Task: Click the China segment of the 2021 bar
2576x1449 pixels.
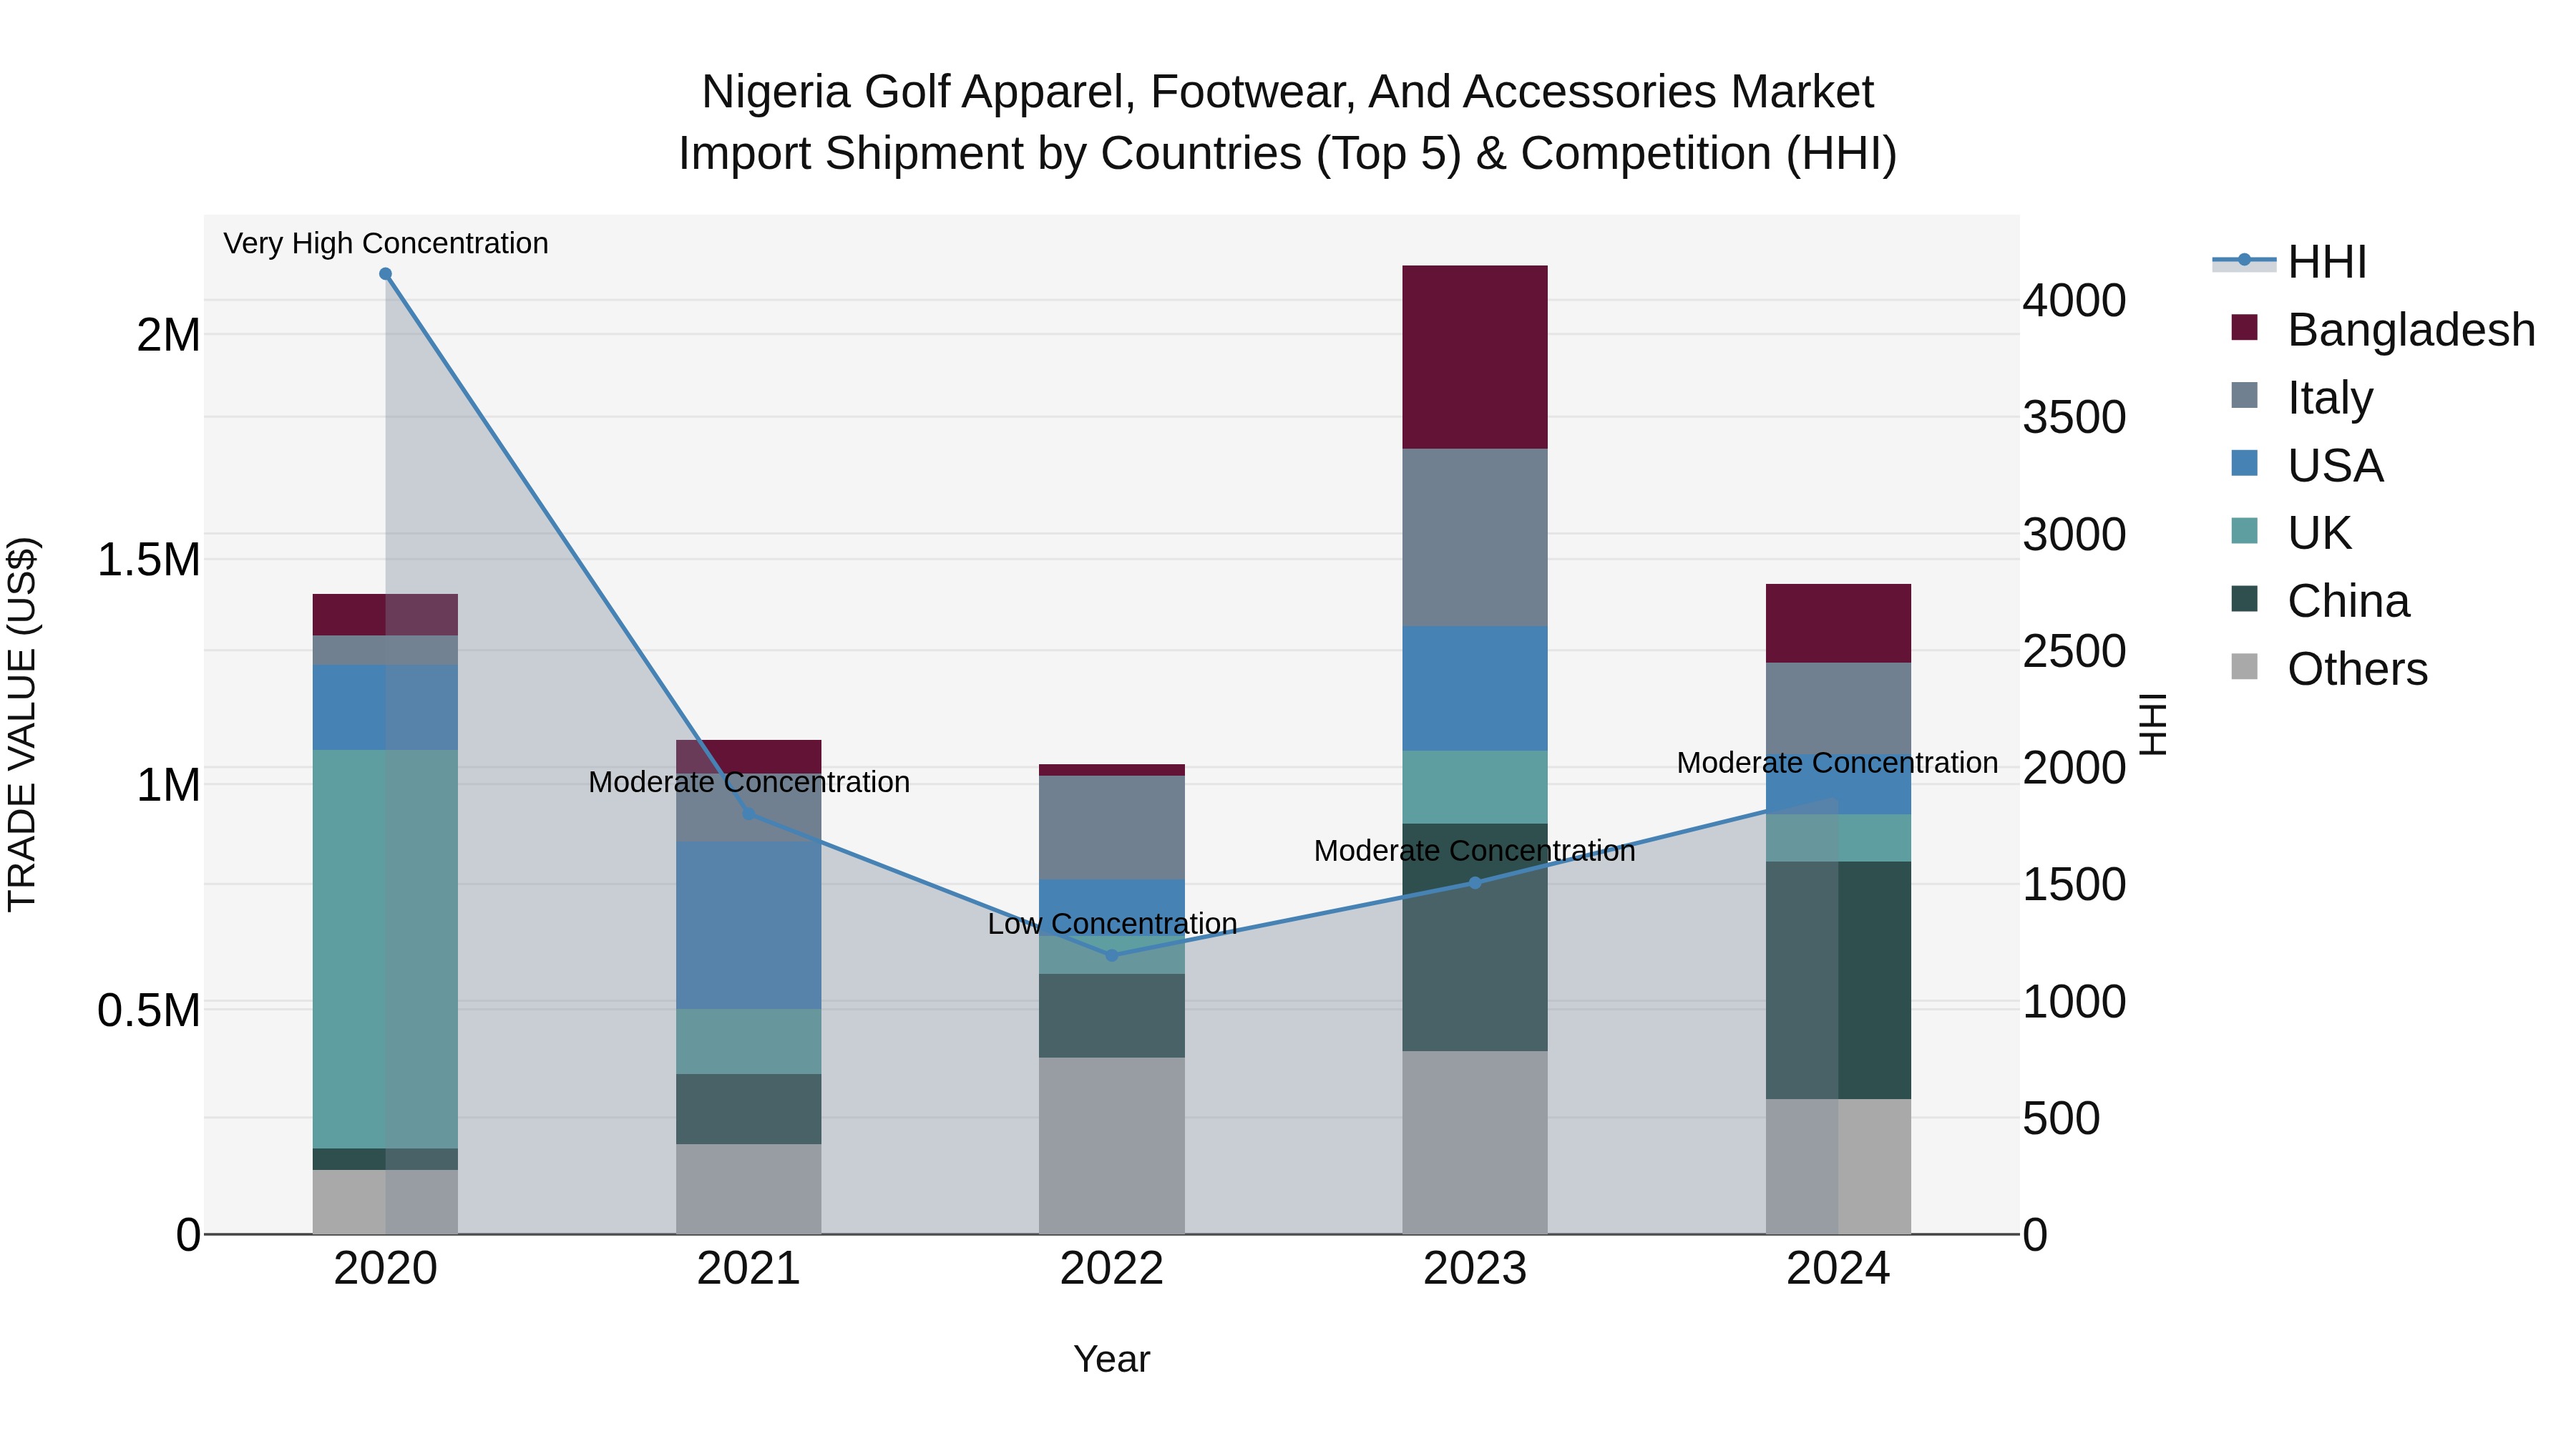Action: [x=749, y=1109]
